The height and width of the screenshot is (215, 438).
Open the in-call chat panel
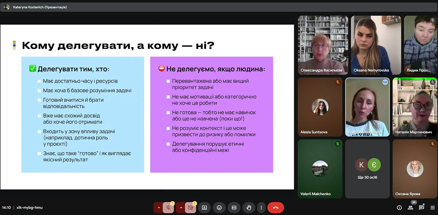point(422,207)
